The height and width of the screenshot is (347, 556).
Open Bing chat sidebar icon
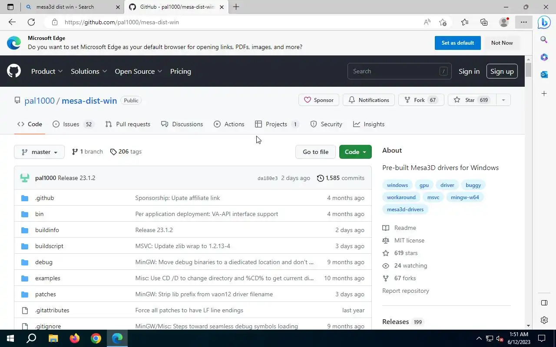click(x=544, y=22)
